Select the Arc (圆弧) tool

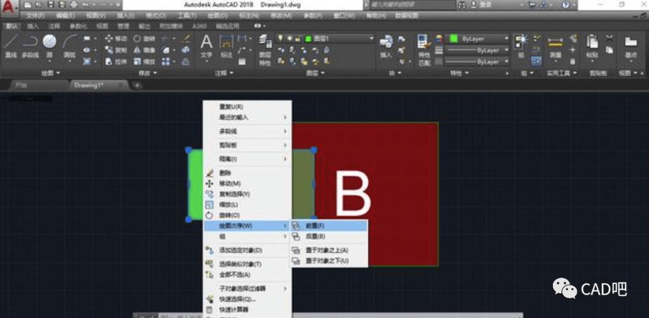pos(69,46)
